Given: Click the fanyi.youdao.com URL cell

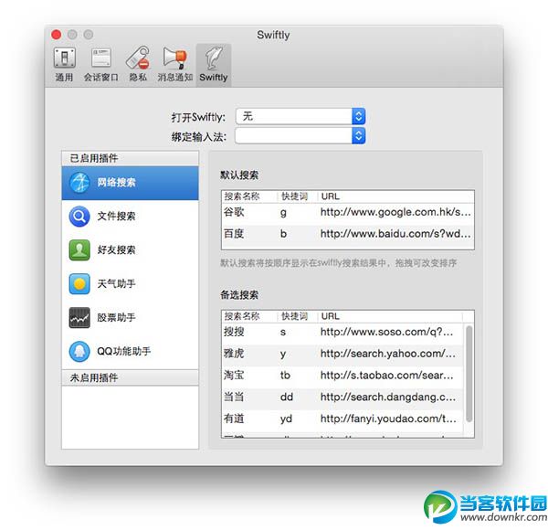Looking at the screenshot, I should pos(388,419).
